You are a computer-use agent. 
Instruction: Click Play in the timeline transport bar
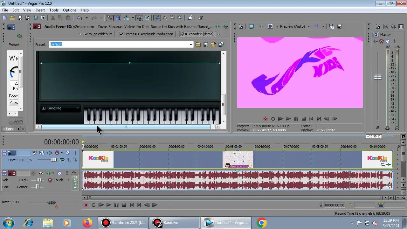(x=108, y=205)
